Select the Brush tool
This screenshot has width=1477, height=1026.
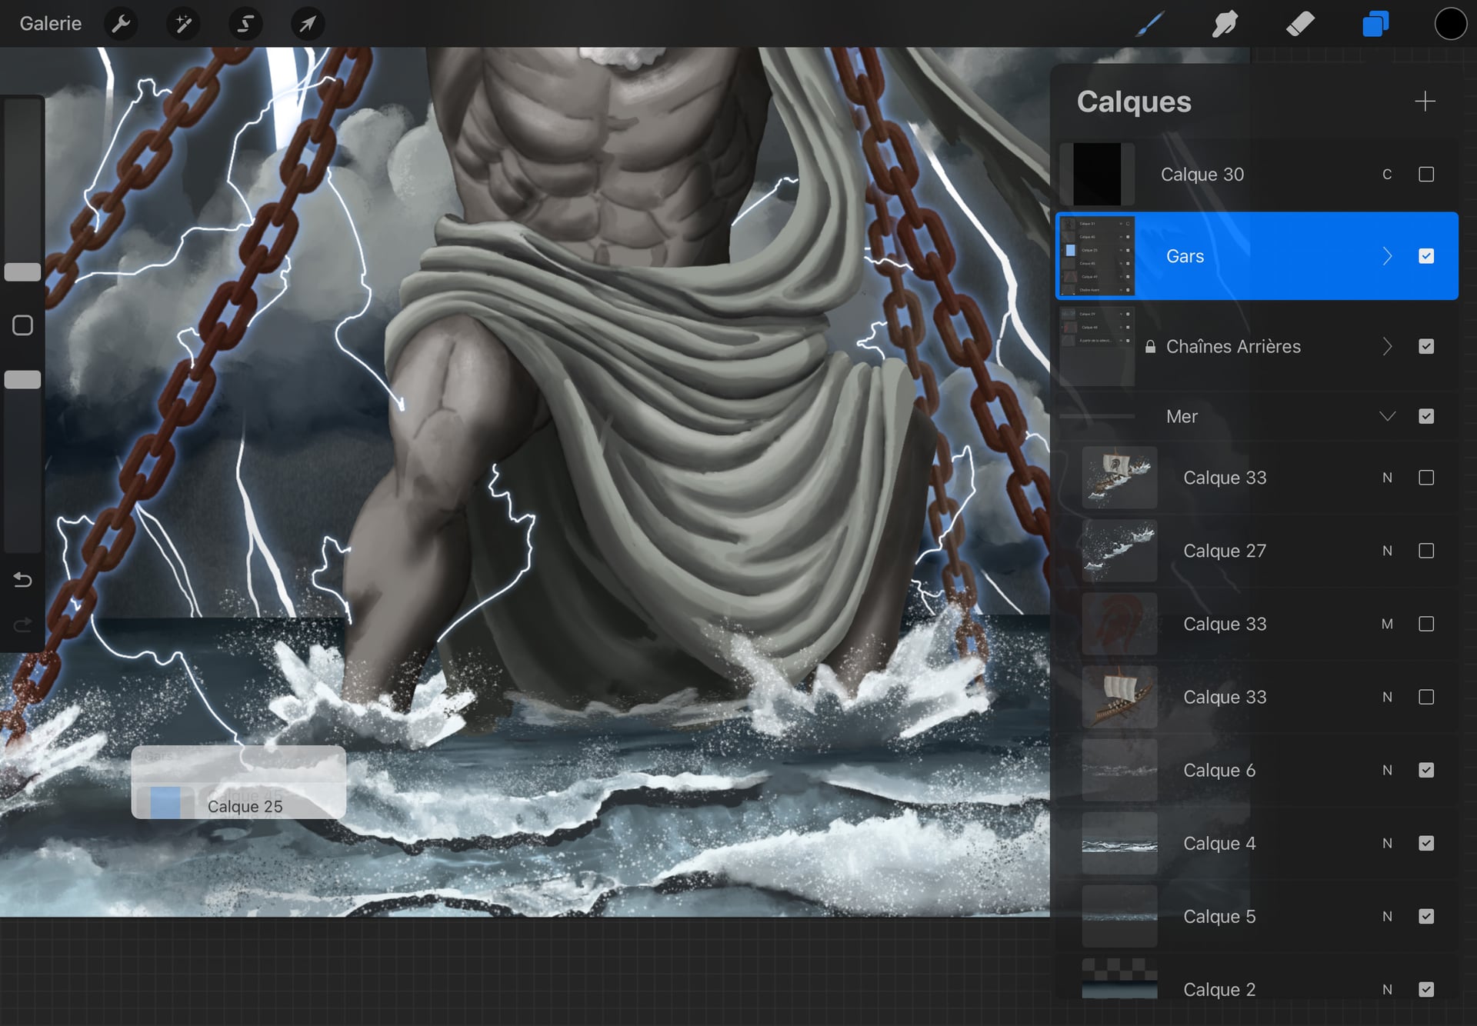pyautogui.click(x=1149, y=24)
